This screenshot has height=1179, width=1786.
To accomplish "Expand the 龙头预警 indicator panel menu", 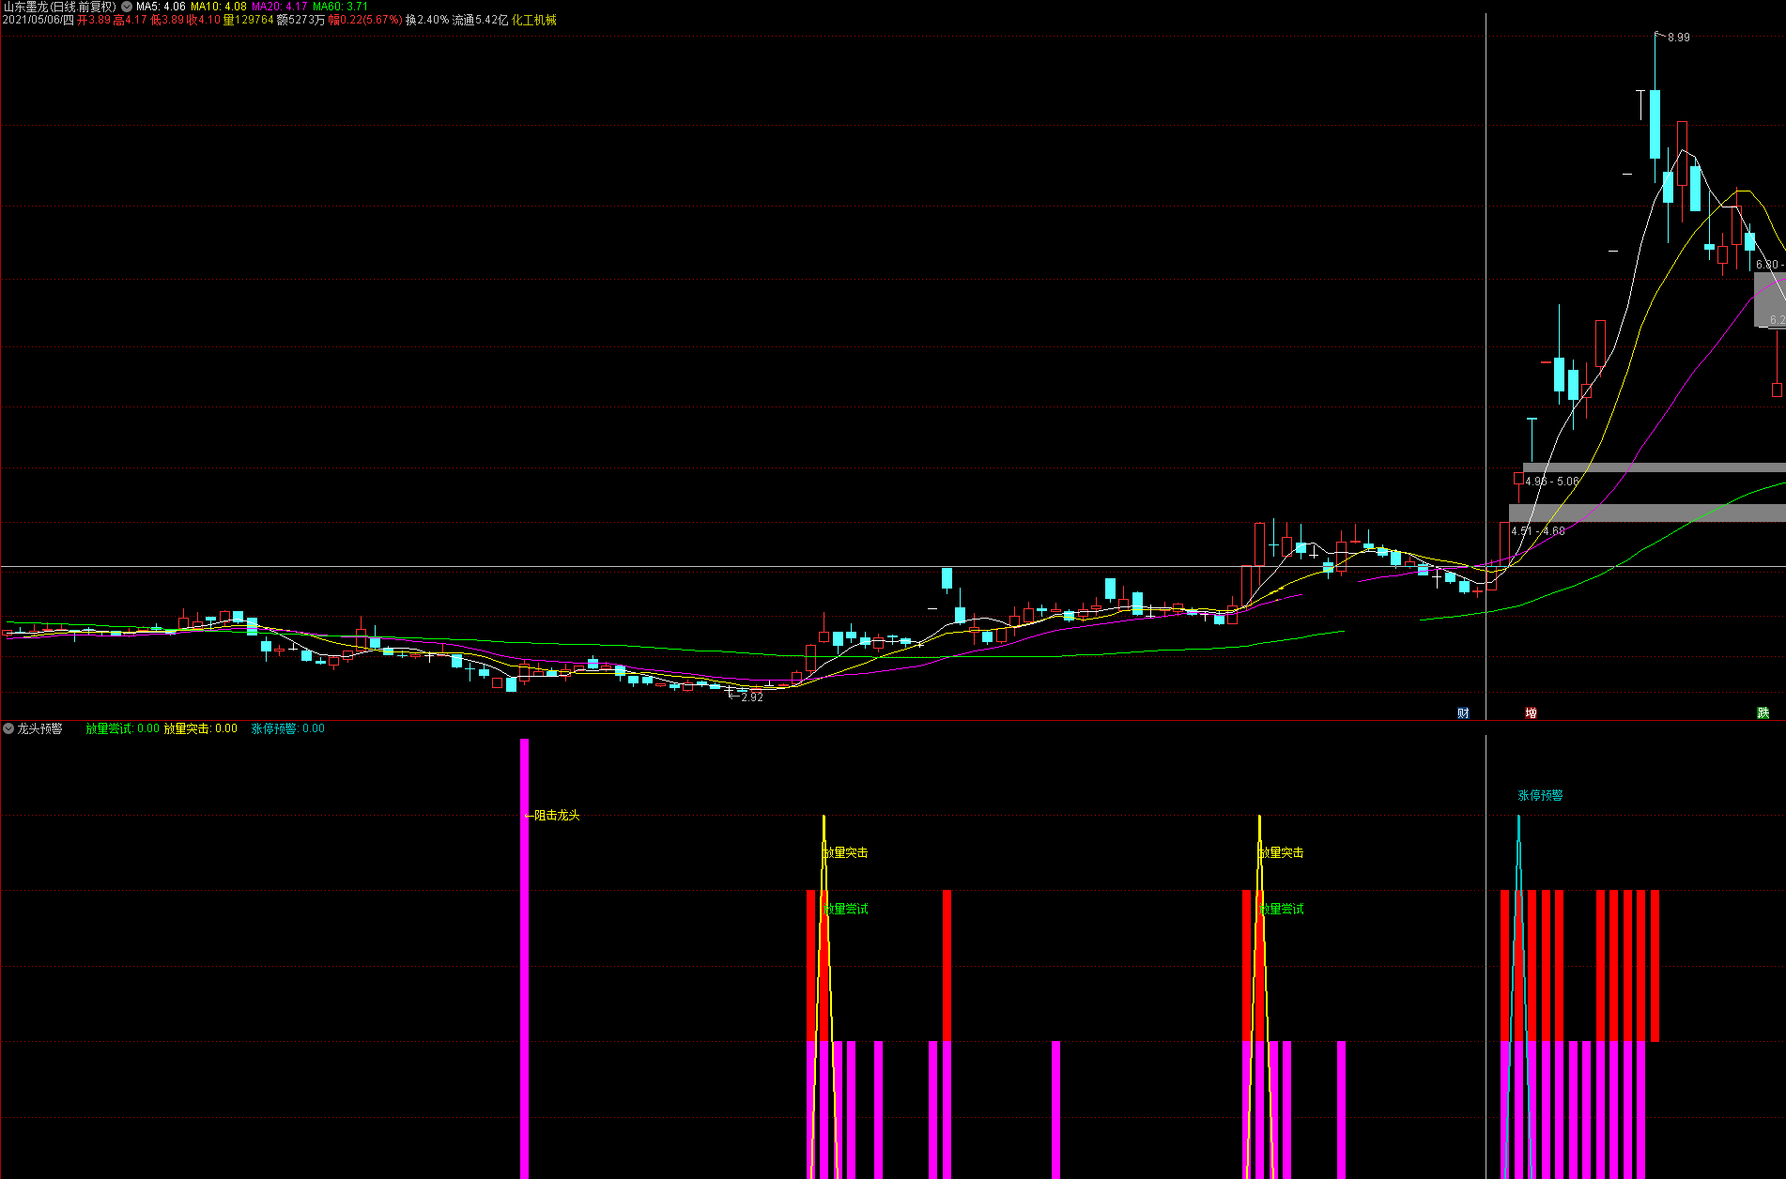I will [8, 728].
